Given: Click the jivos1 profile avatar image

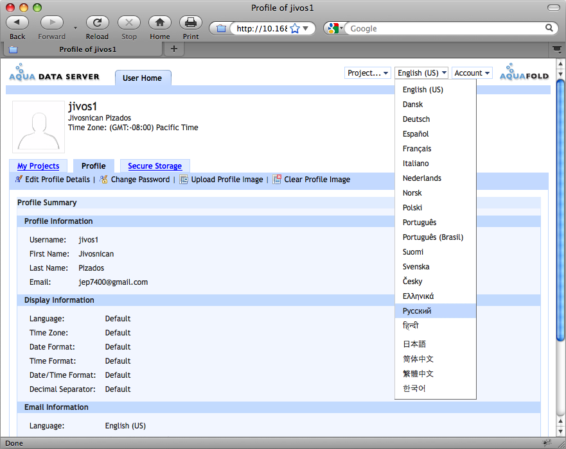Looking at the screenshot, I should [x=39, y=127].
